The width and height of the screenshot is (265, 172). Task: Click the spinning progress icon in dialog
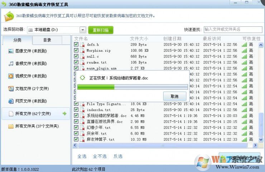[82, 78]
